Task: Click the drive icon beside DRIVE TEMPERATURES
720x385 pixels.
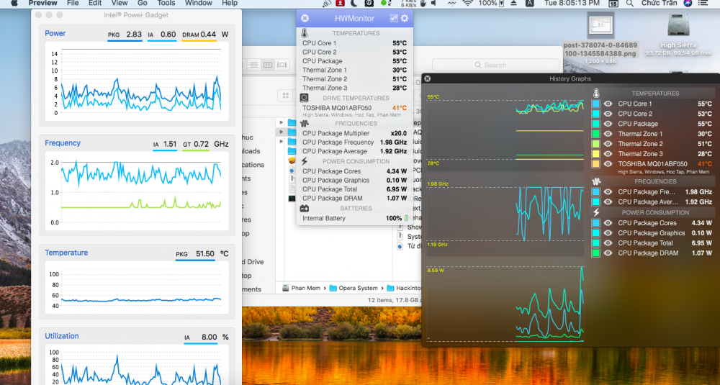Action: click(304, 98)
